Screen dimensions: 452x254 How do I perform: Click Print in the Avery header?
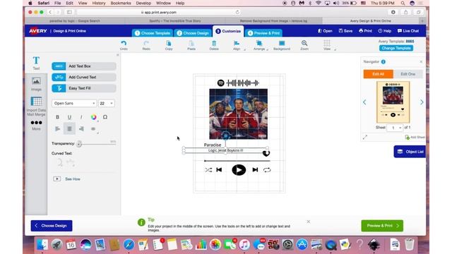365,31
